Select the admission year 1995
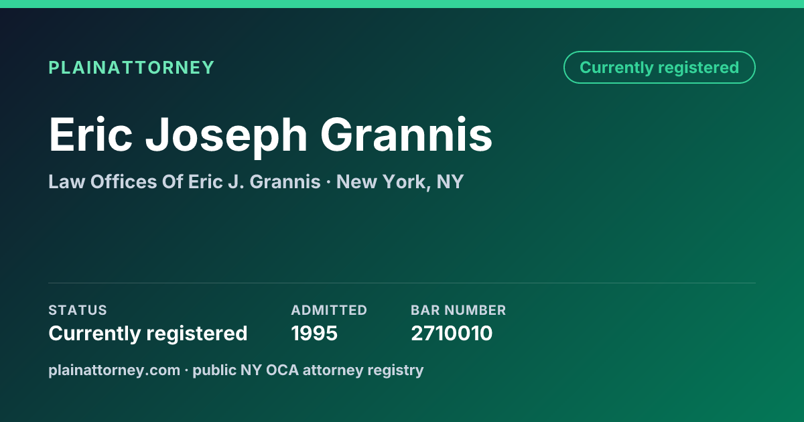Screen dimensions: 804x422 pyautogui.click(x=314, y=333)
